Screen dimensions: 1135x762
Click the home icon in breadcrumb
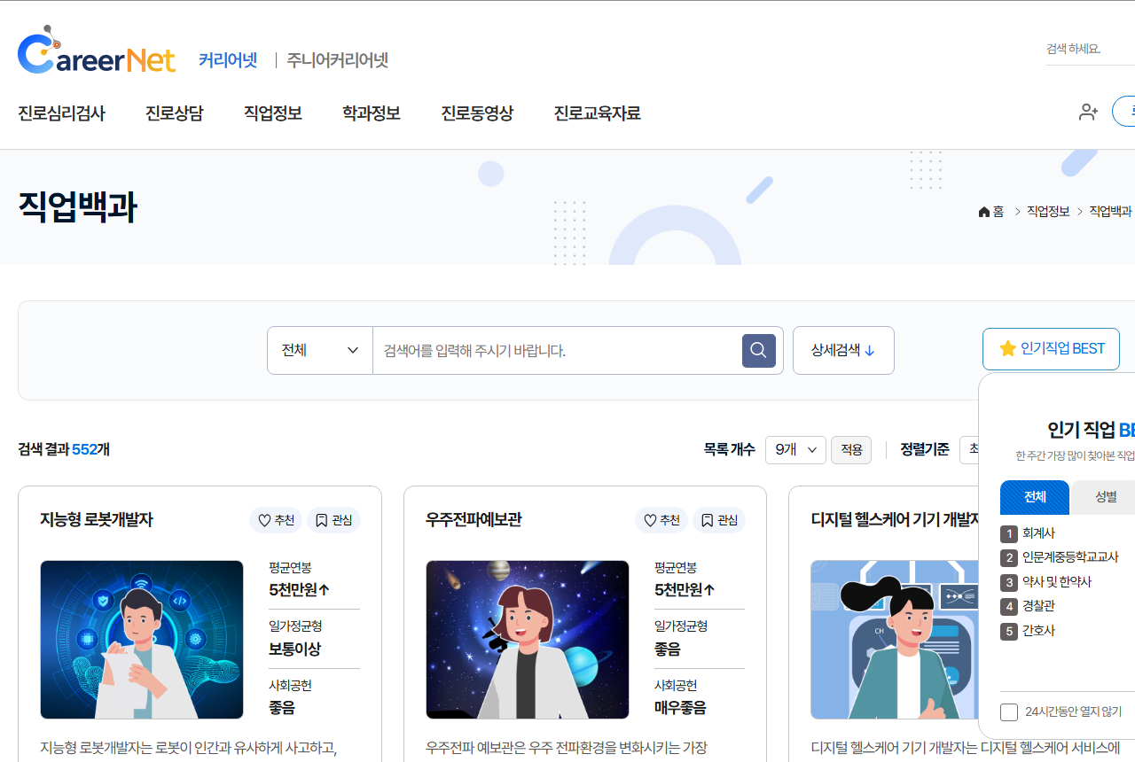[984, 212]
